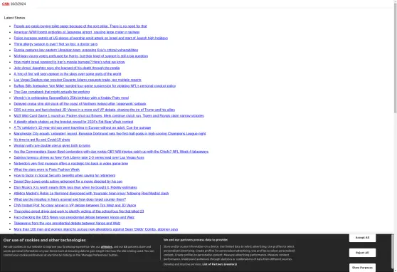Screen dimensions: 397x272
Task: Open Atlético Madrid's Robin Le Normand story
Action: coord(91,194)
